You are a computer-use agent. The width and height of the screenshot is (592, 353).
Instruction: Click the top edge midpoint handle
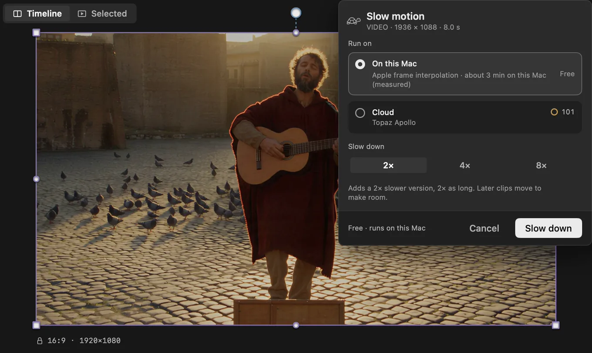[296, 33]
